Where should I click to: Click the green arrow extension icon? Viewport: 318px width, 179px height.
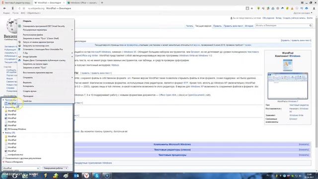point(258,8)
